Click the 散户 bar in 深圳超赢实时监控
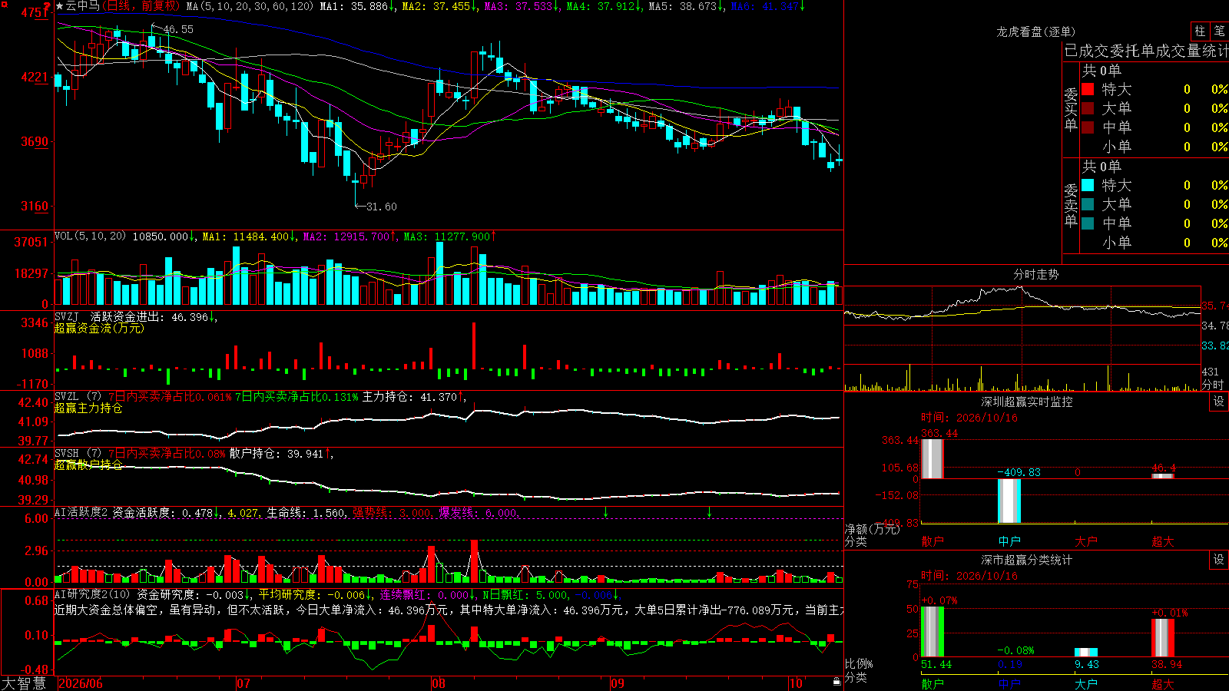The height and width of the screenshot is (691, 1229). (x=932, y=458)
